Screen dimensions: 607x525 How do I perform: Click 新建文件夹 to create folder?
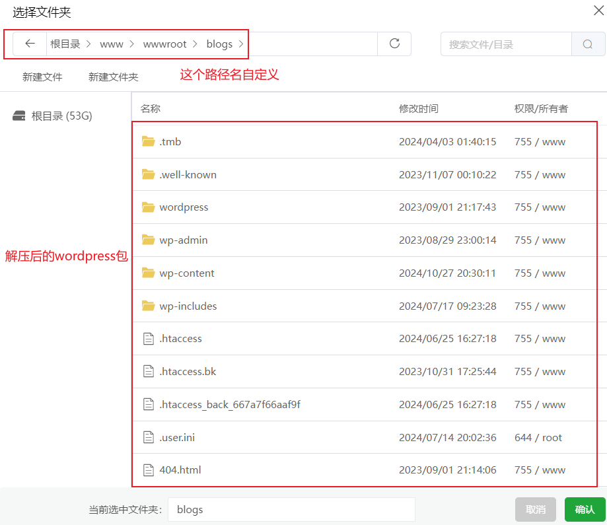(x=113, y=77)
